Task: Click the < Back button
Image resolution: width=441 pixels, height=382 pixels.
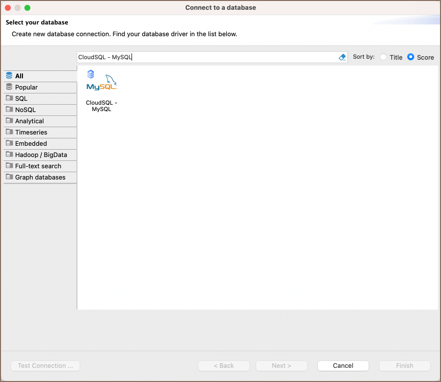Action: pos(224,365)
